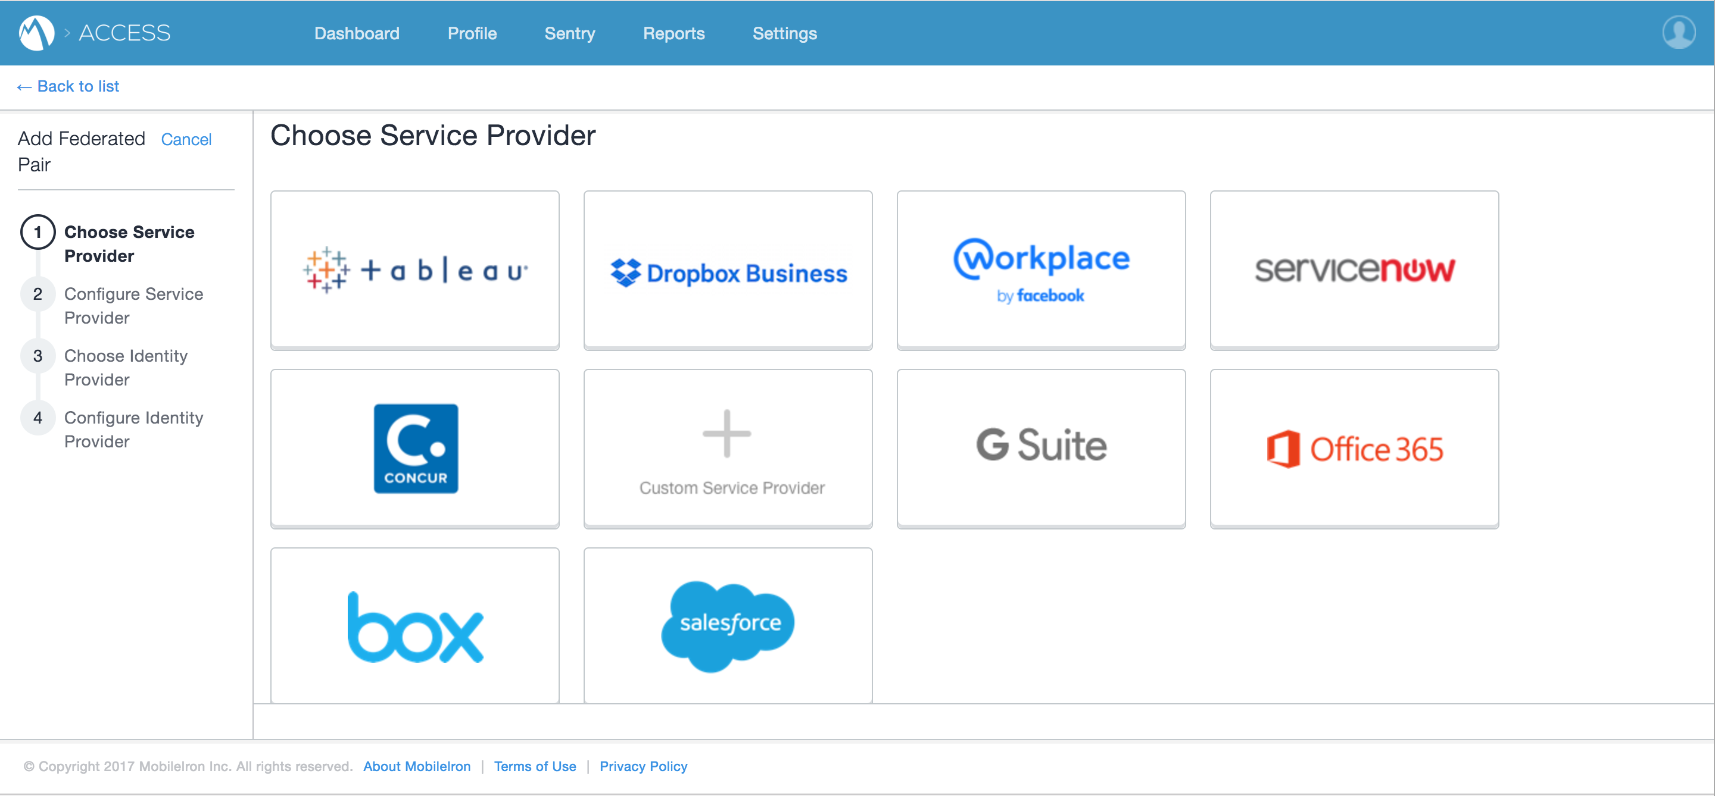Select step 3, Choose Identity Provider
1715x796 pixels.
click(126, 367)
